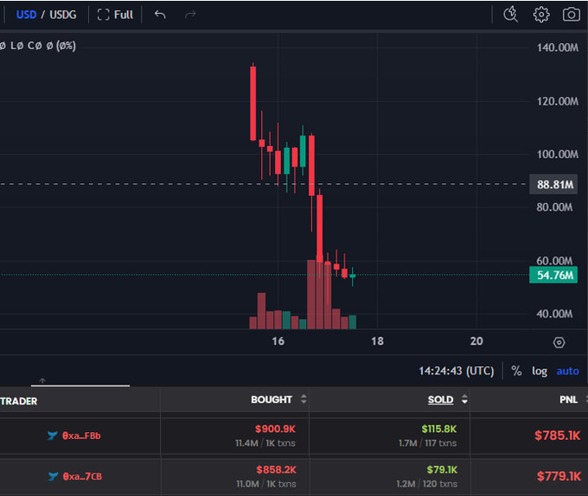588x496 pixels.
Task: Click the 100.00M price axis label
Action: (557, 155)
